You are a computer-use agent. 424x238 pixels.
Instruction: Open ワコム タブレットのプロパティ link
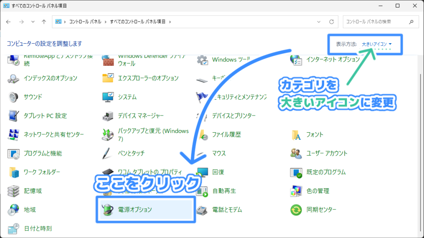[150, 172]
